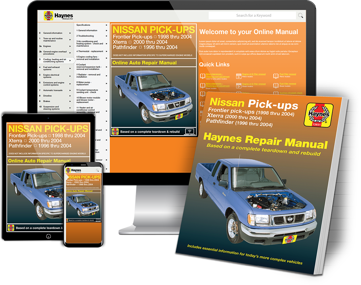Open diesel 'Valve clearances - Checking and adjustment' link
This screenshot has height=285, width=361.
click(218, 85)
